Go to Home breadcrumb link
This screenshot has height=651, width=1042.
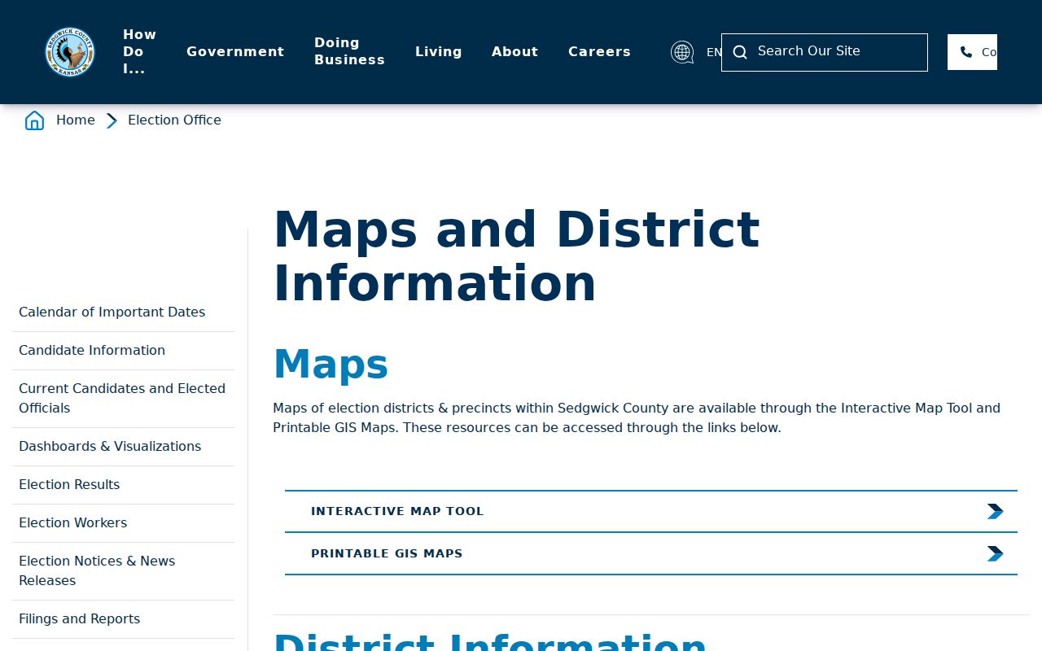76,120
